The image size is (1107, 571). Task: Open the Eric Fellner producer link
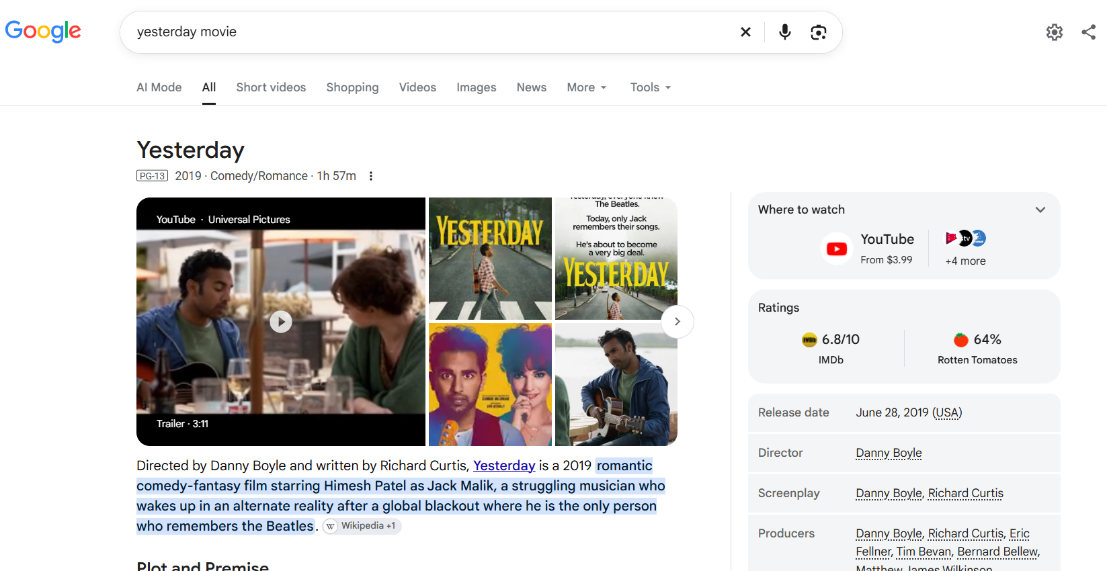[943, 542]
